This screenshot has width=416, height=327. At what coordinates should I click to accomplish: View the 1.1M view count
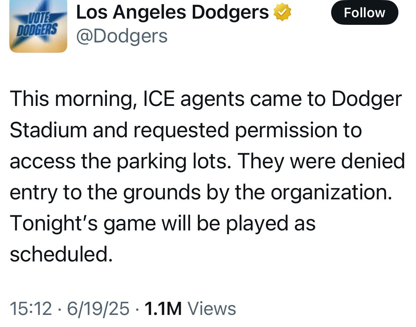(x=163, y=308)
